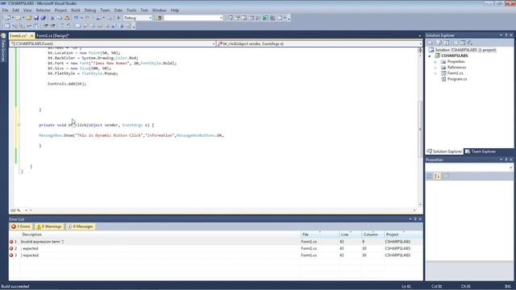
Task: Expand the Form1.cs tree node
Action: click(435, 73)
